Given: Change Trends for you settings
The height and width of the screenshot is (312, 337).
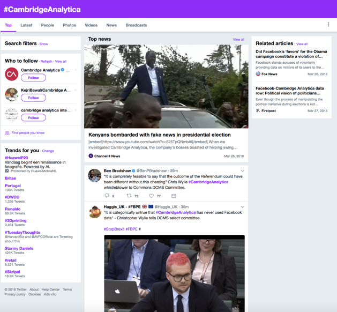Looking at the screenshot, I should pos(48,151).
